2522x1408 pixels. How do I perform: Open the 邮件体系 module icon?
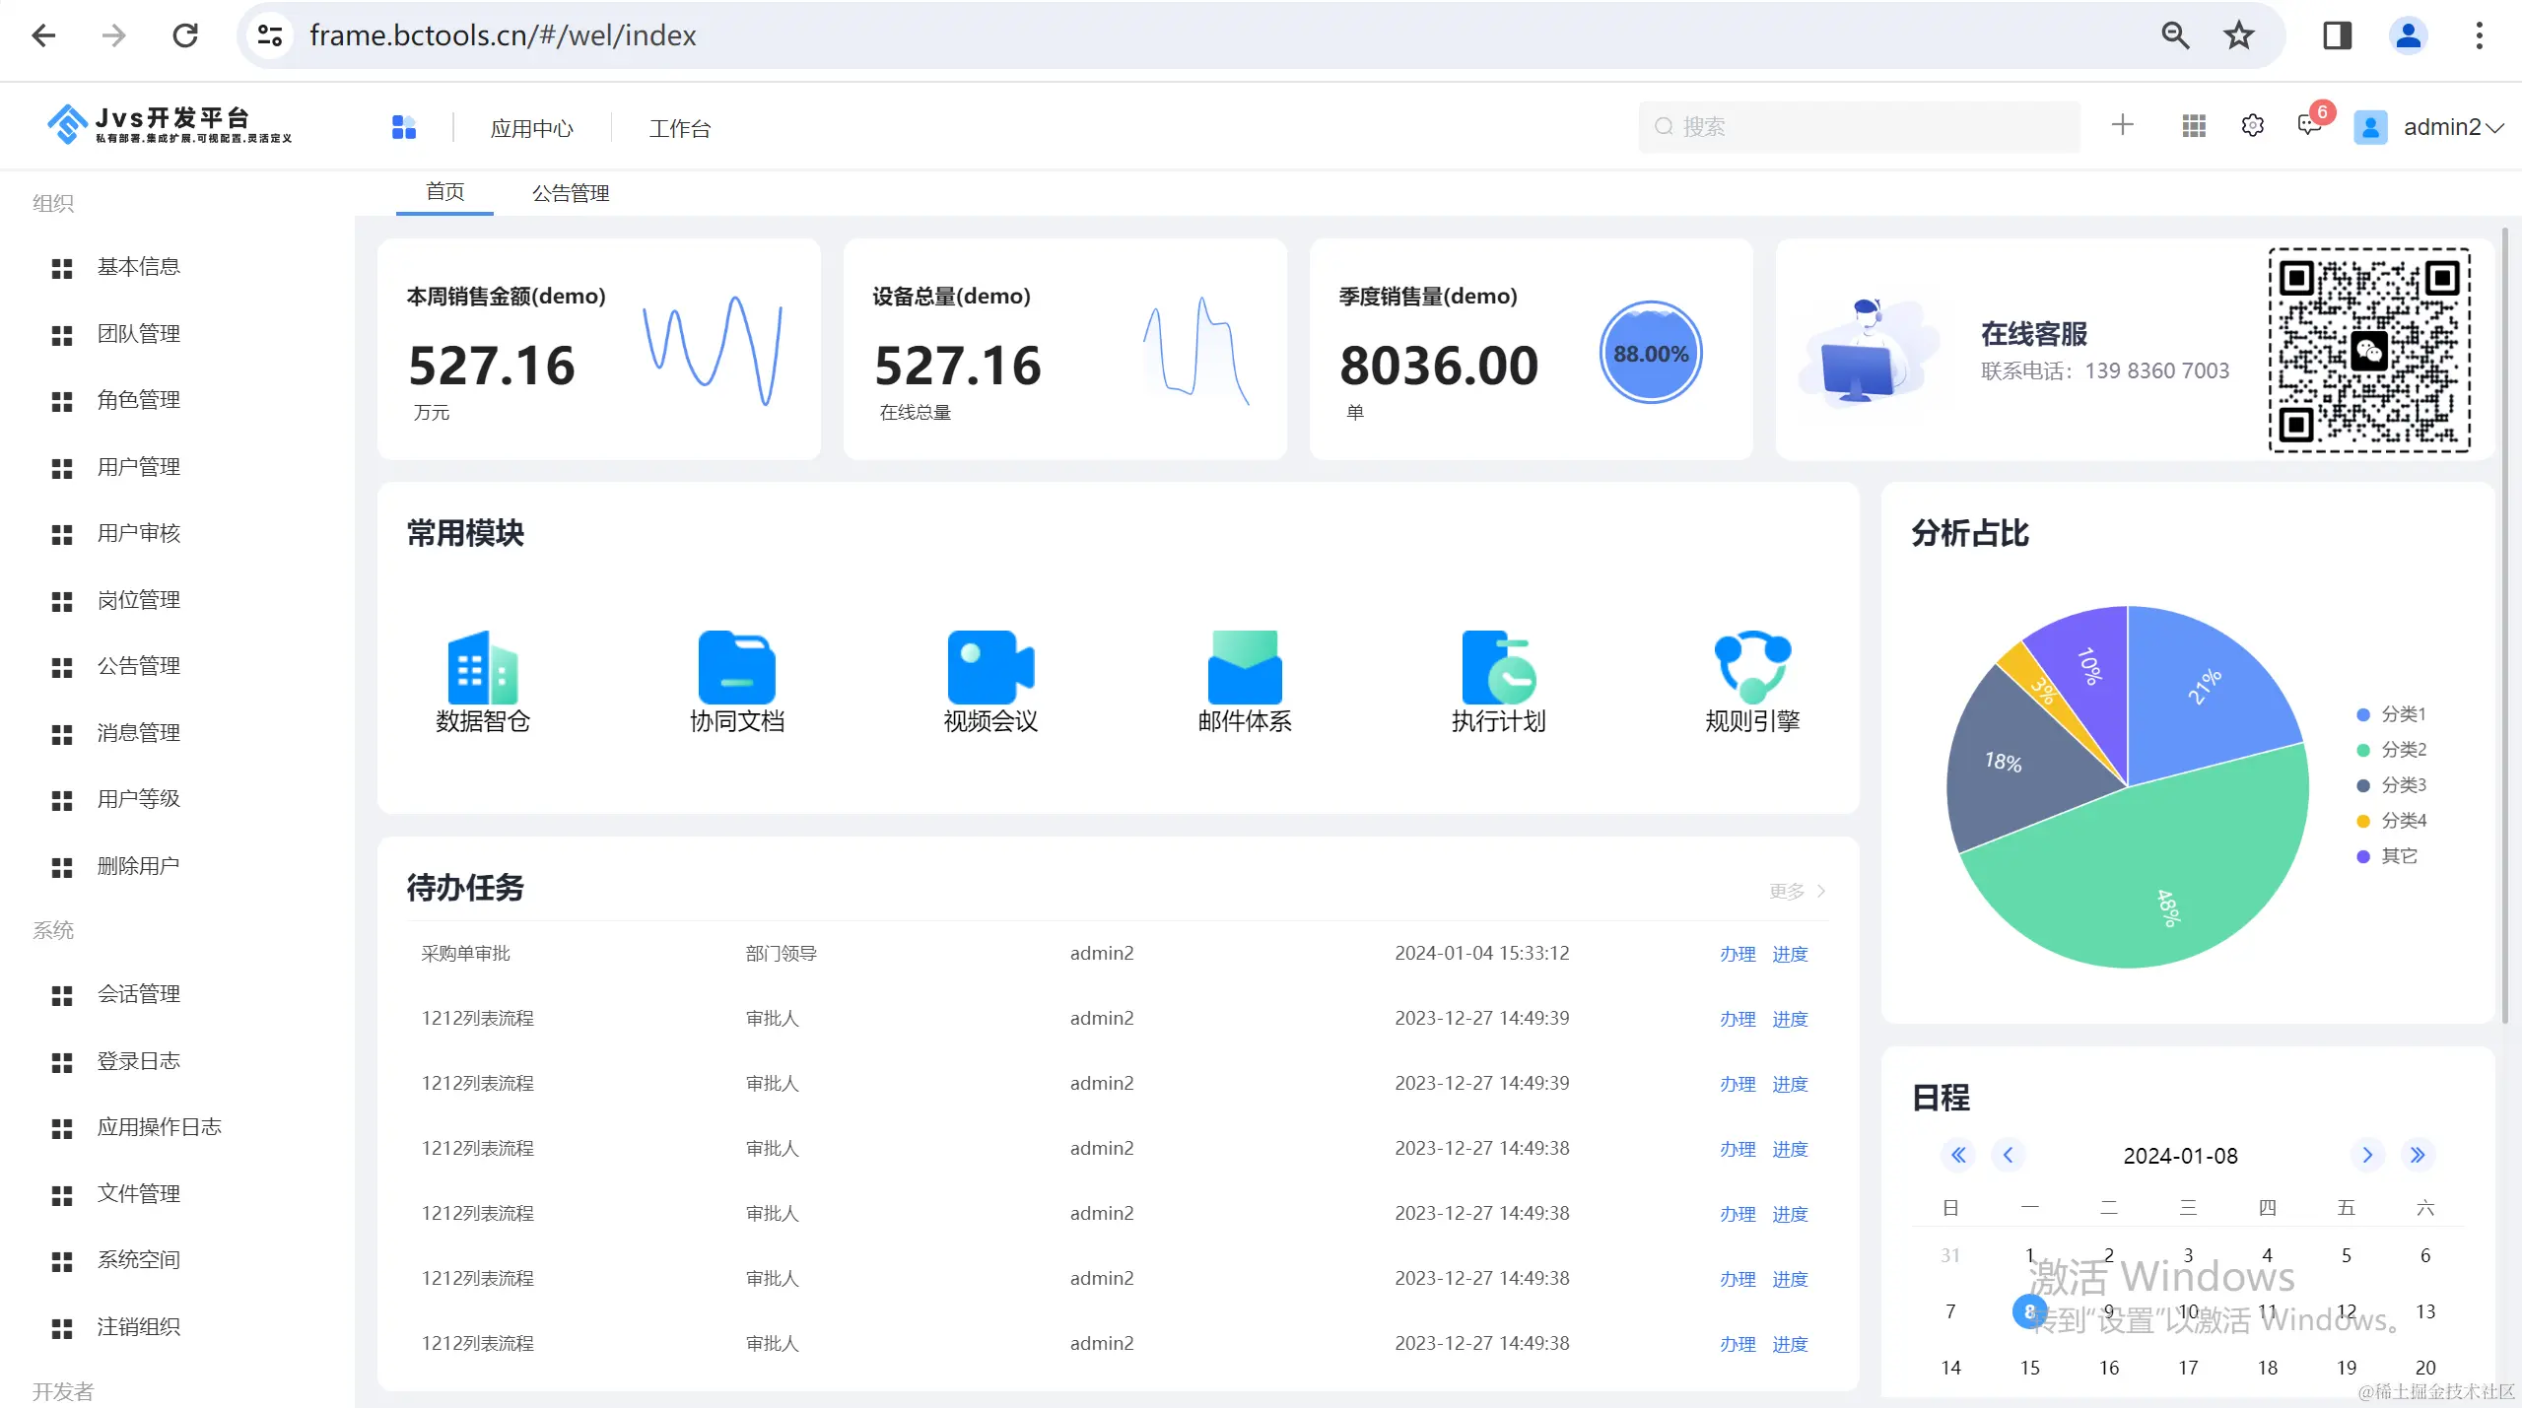pos(1244,668)
